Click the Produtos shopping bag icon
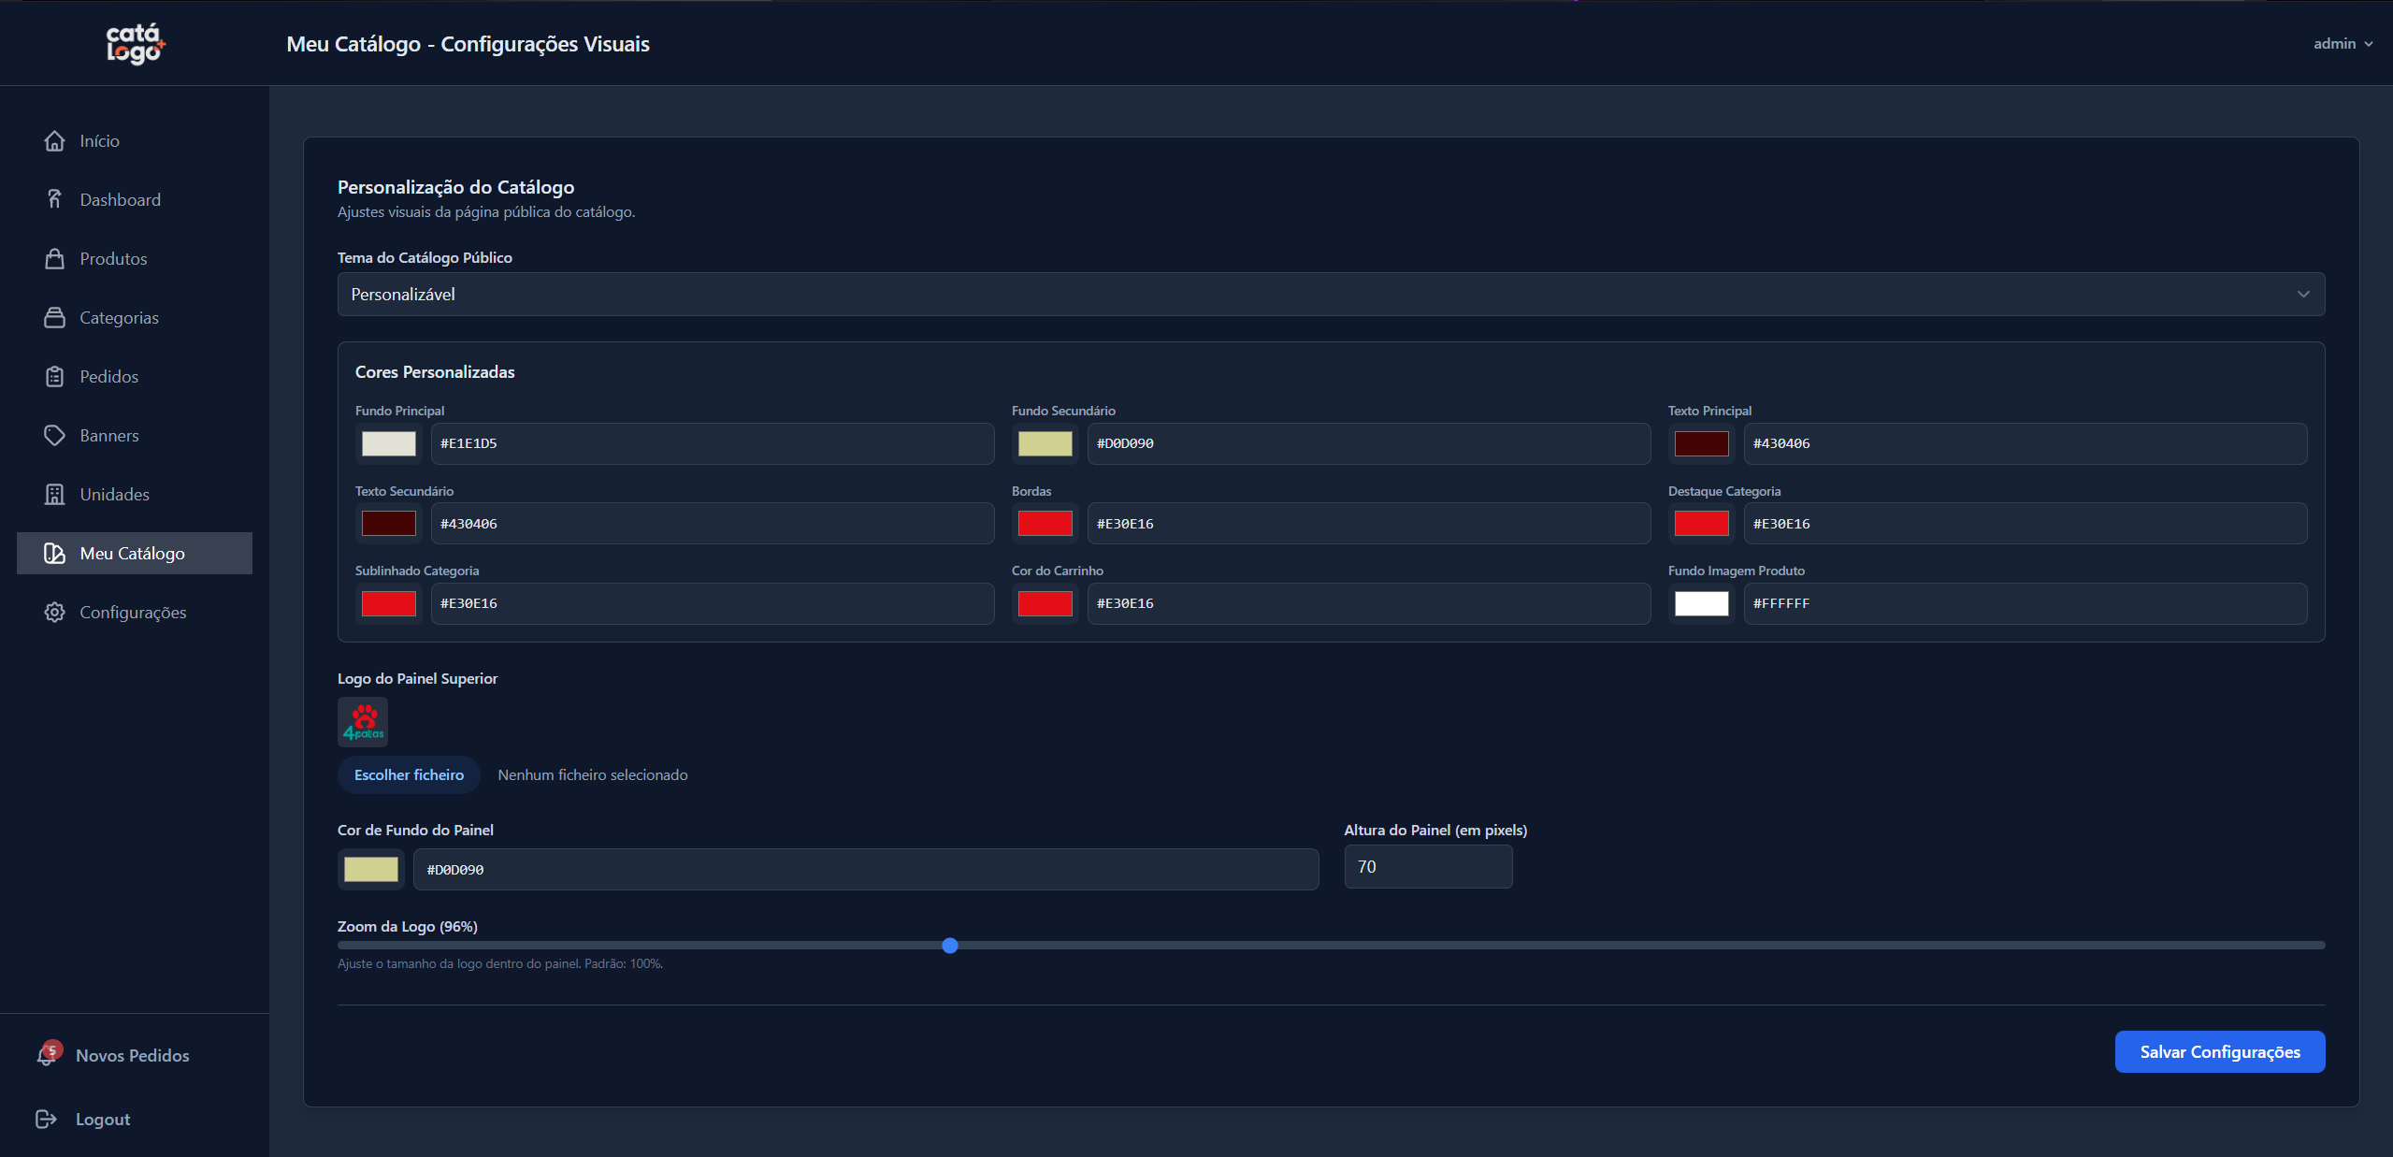 (x=55, y=259)
